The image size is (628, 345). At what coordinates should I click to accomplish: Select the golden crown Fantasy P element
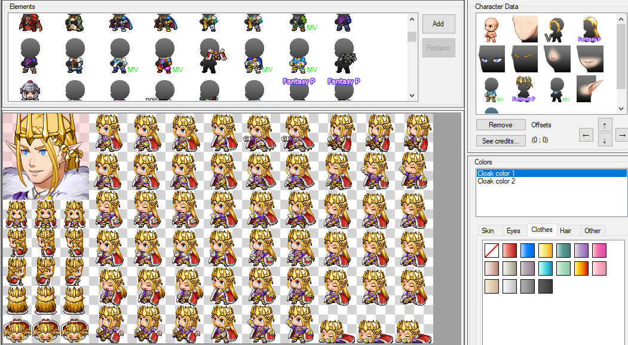pyautogui.click(x=525, y=89)
